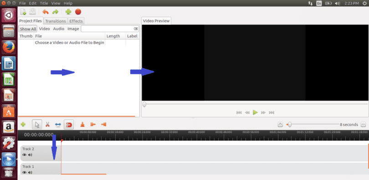Select the Track 1 header

pos(41,169)
